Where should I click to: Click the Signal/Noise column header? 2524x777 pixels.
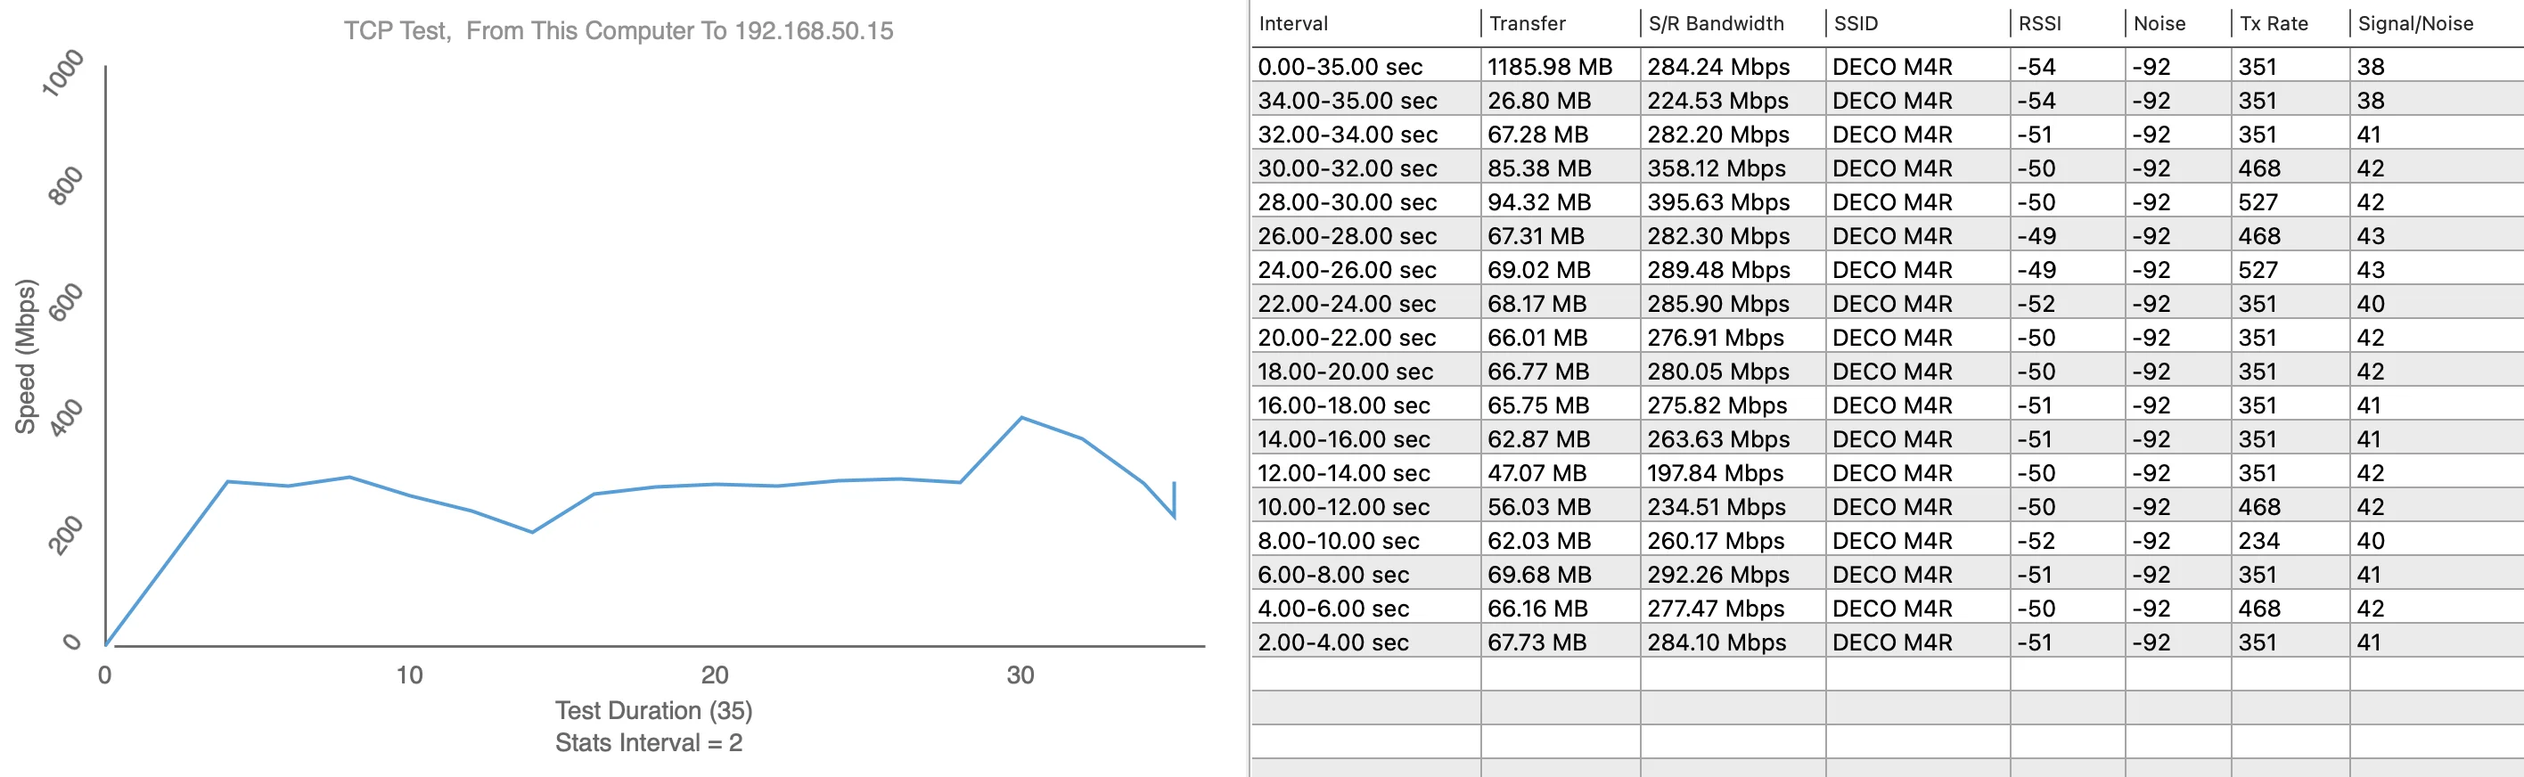(2415, 23)
